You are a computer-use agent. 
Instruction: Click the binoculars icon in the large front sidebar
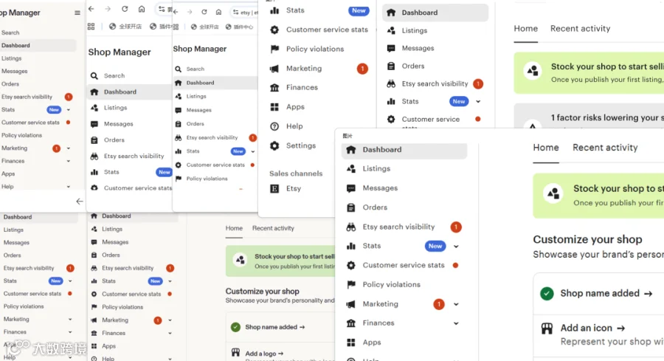click(351, 227)
